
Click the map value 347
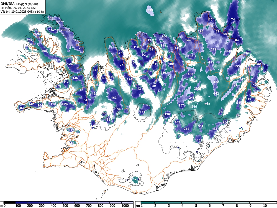pyautogui.click(x=242, y=79)
